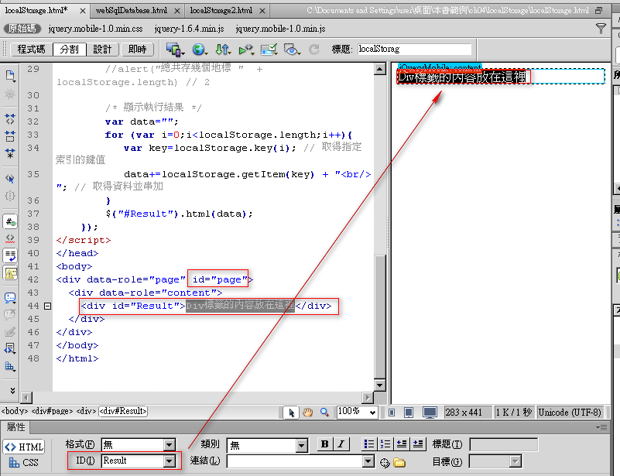The image size is (620, 476).
Task: Switch to the localStorage2.html tab
Action: tap(221, 11)
